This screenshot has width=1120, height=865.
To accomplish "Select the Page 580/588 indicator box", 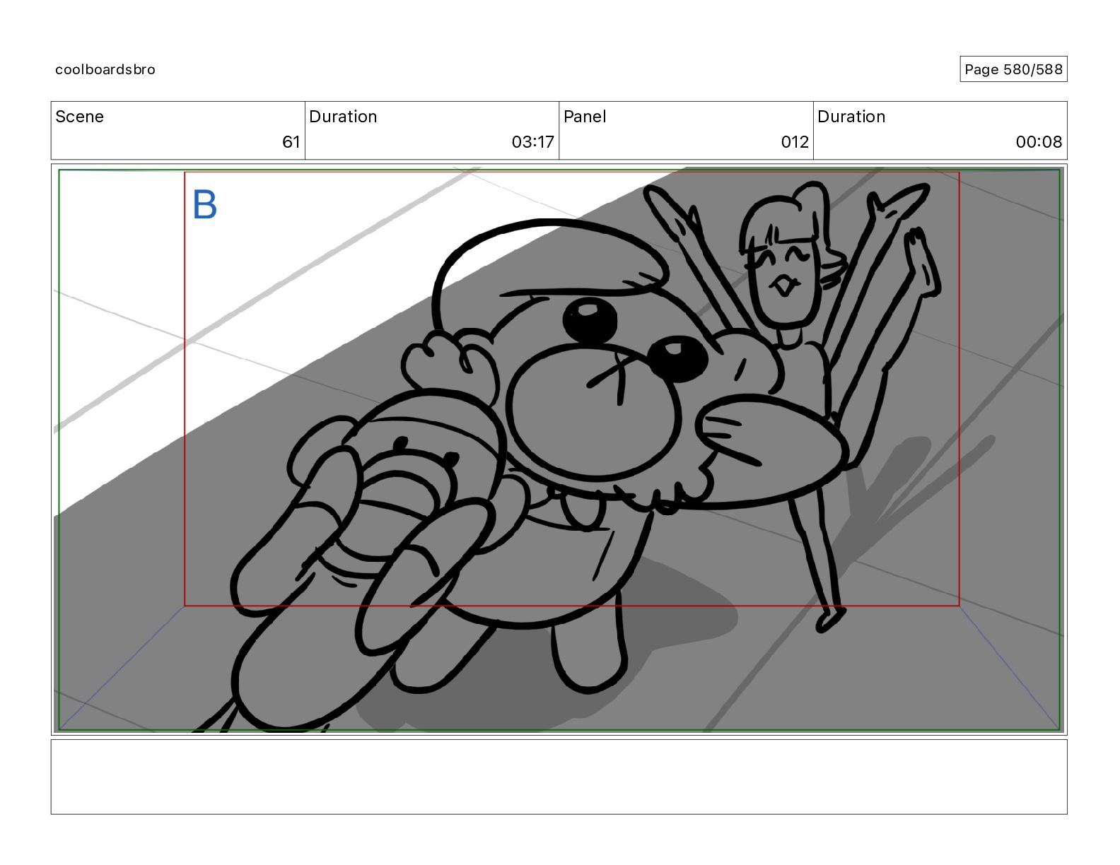I will point(1013,69).
